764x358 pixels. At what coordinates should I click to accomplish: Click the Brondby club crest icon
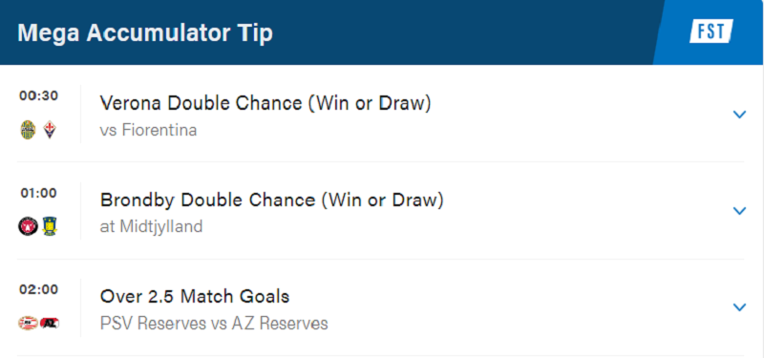[50, 226]
